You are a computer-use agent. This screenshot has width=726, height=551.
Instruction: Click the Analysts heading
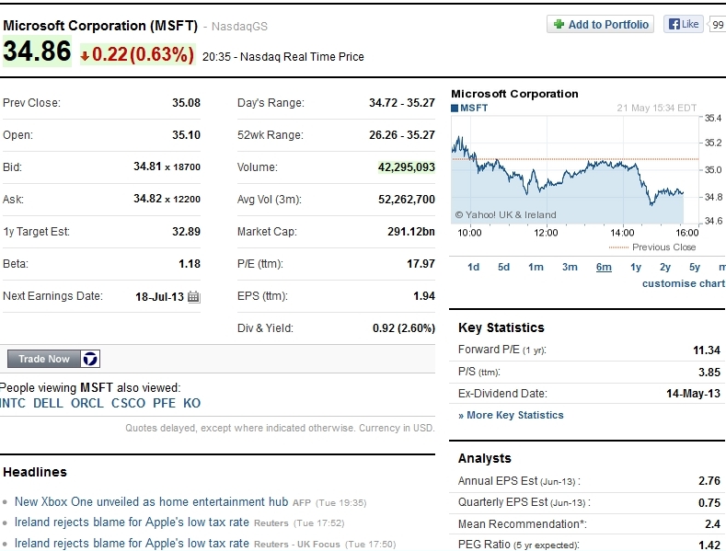tap(484, 458)
